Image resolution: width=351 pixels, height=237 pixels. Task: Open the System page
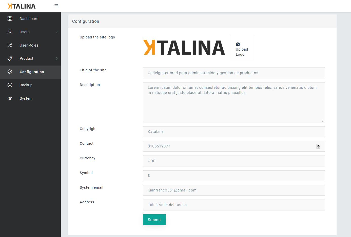point(30,98)
